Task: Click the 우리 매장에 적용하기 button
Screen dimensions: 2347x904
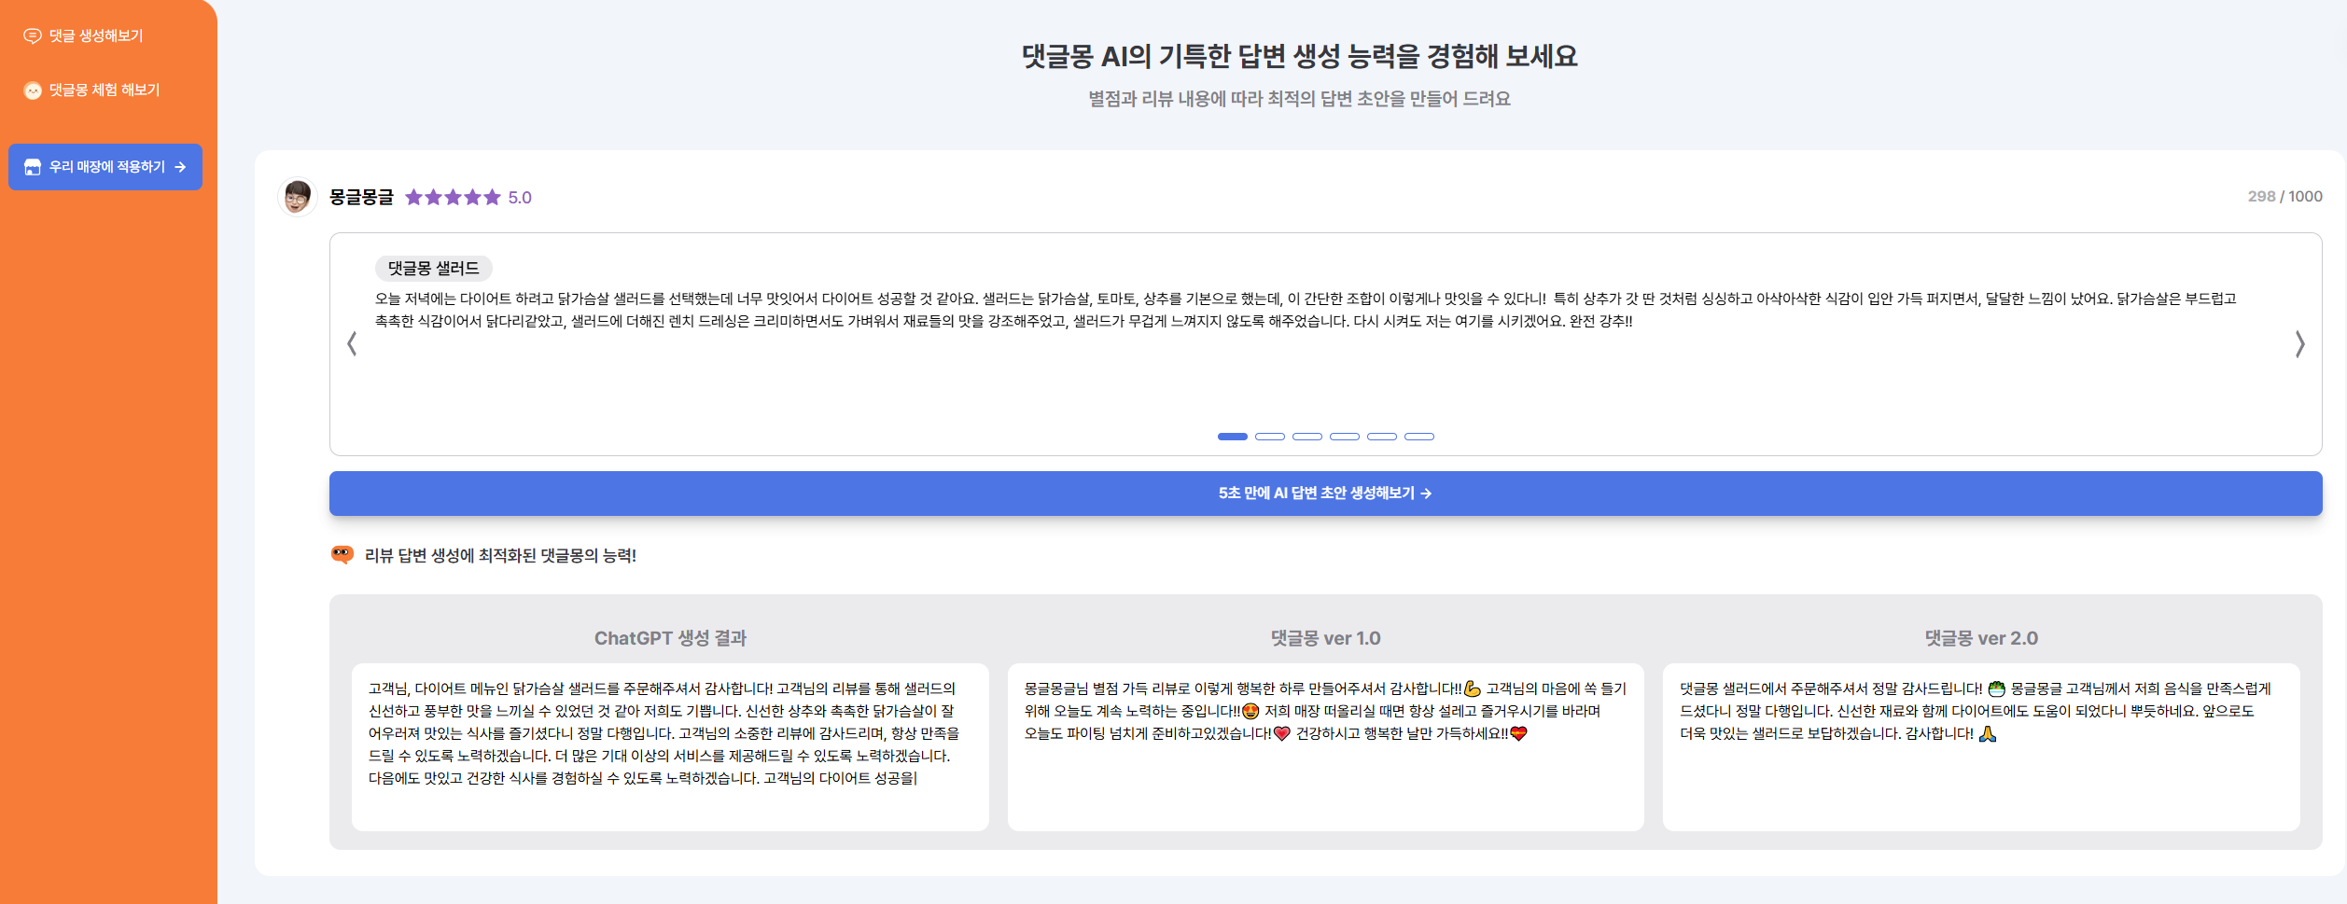Action: point(105,167)
